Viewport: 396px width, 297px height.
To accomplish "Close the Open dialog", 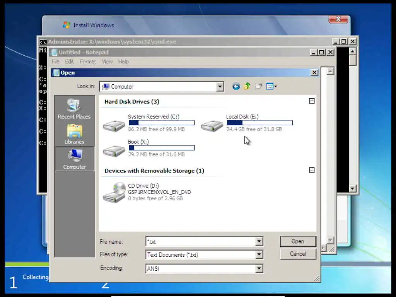I will (314, 73).
